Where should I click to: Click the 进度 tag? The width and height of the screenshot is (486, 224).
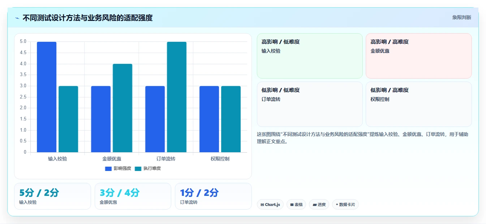coord(319,205)
